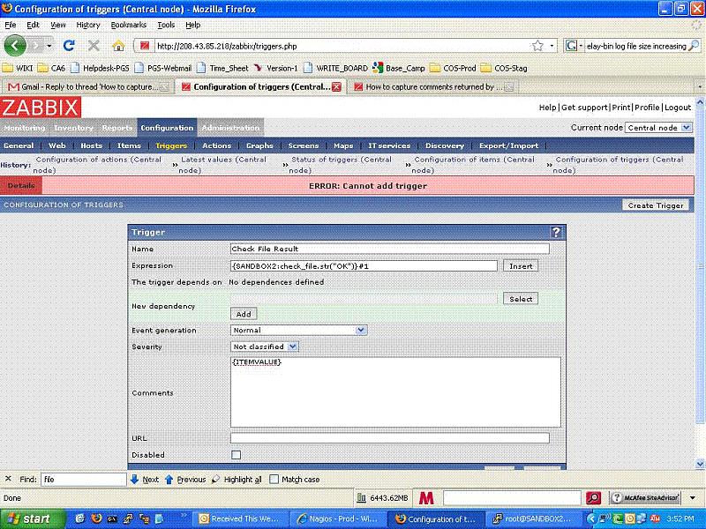Screen dimensions: 706x529
Task: Open the Current node dropdown
Action: (x=657, y=128)
